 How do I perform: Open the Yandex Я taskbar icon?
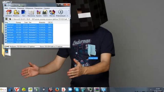[64, 90]
